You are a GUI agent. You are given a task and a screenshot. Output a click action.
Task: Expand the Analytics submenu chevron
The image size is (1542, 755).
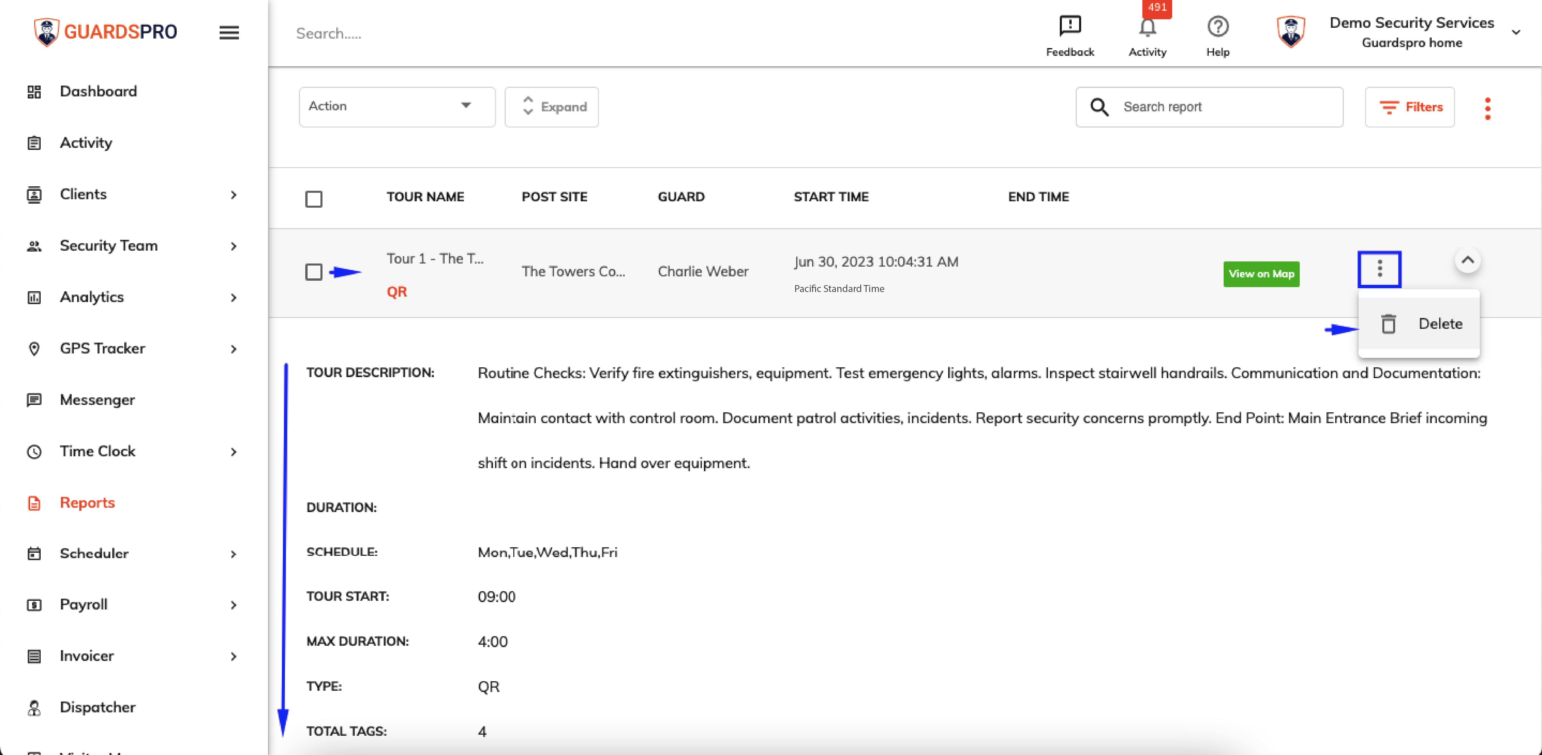coord(234,298)
